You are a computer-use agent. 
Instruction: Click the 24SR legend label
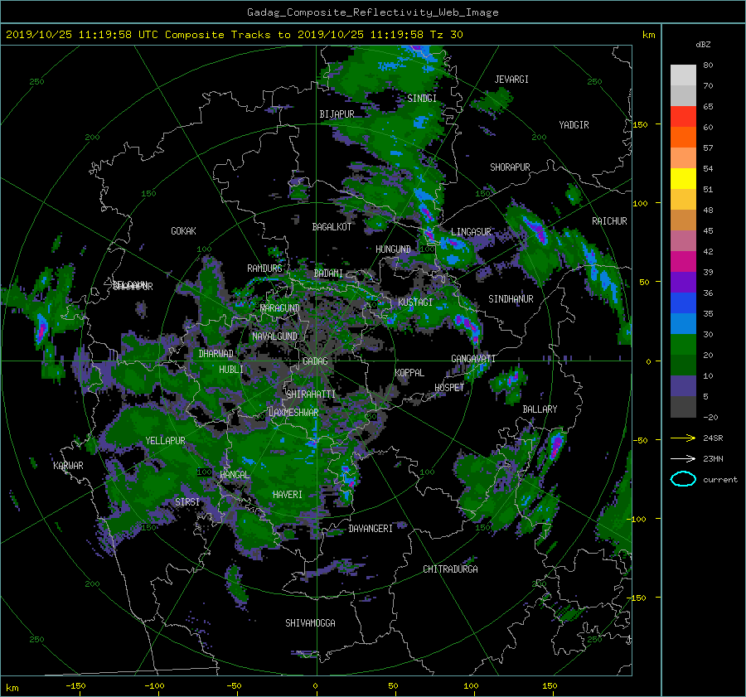(713, 438)
